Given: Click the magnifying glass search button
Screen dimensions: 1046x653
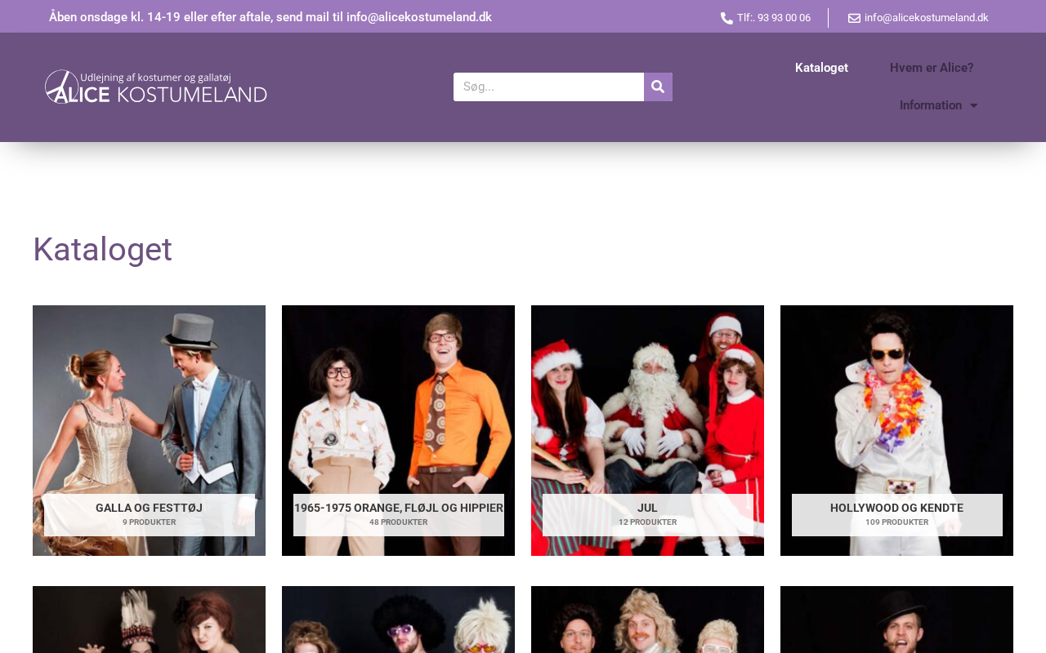Looking at the screenshot, I should point(658,87).
